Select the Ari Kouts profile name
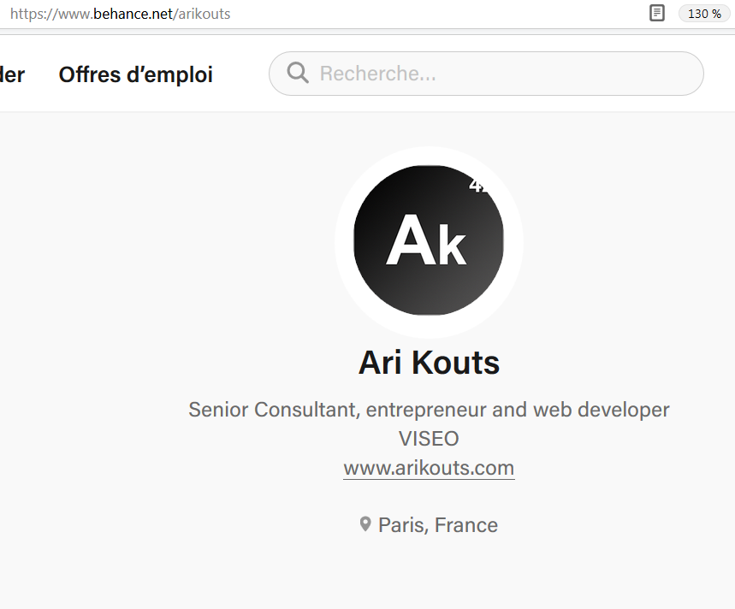This screenshot has width=735, height=609. pos(429,363)
